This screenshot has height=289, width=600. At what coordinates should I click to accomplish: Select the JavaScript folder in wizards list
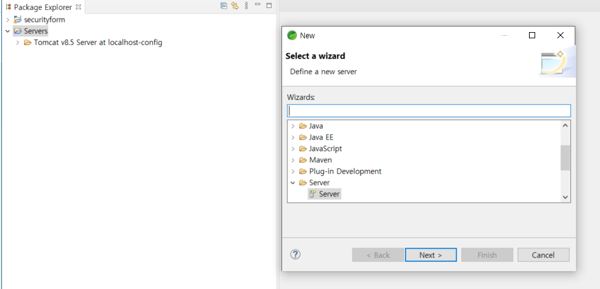[325, 149]
